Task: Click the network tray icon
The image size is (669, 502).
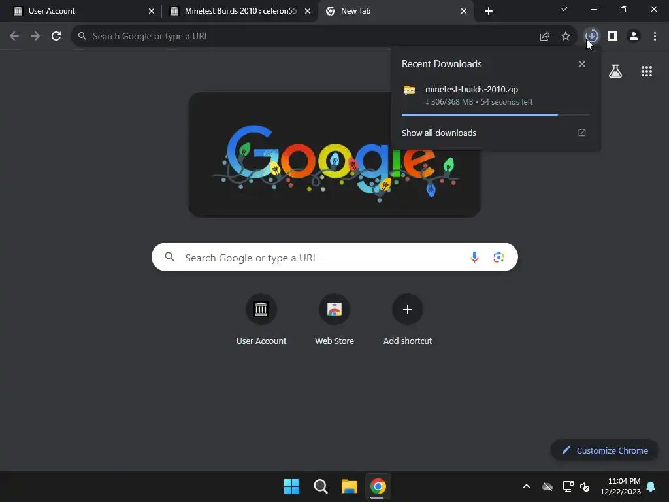Action: click(x=568, y=486)
